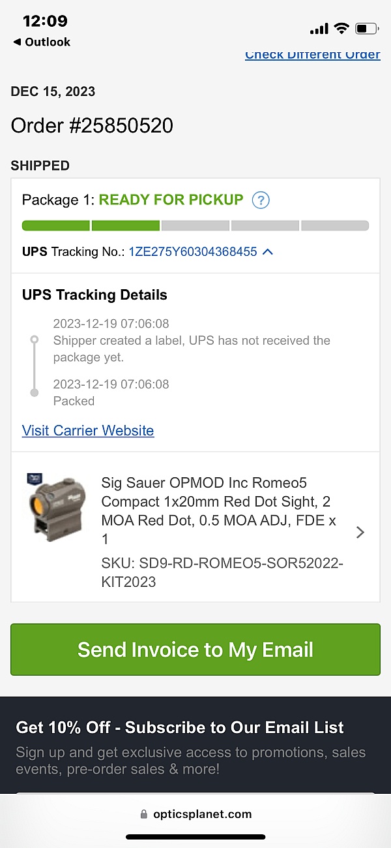Select the Packed timeline marker
This screenshot has height=848, width=391.
(x=35, y=392)
